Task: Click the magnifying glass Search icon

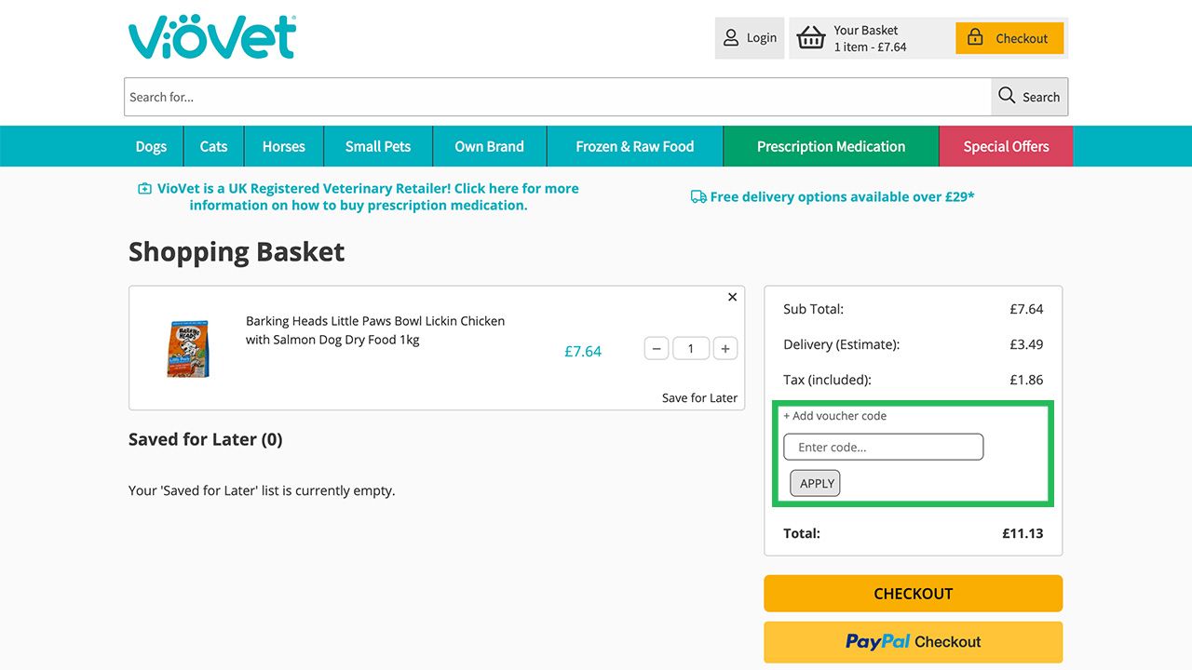Action: pyautogui.click(x=1006, y=96)
